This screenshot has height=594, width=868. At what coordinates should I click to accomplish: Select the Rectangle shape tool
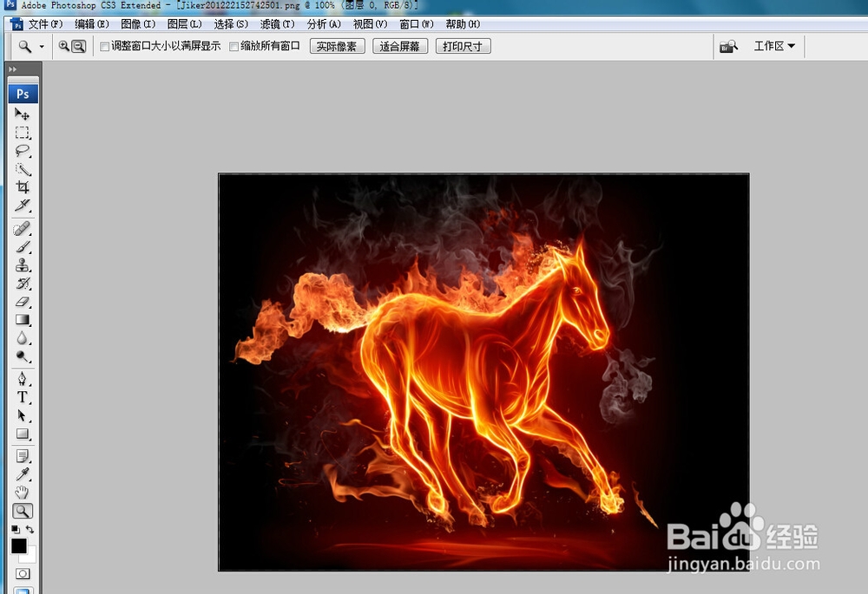click(23, 434)
